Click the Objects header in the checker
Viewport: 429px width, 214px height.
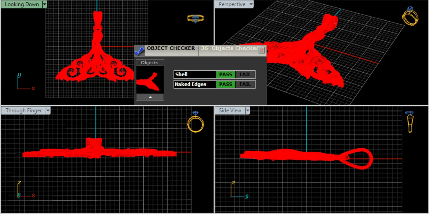click(150, 62)
